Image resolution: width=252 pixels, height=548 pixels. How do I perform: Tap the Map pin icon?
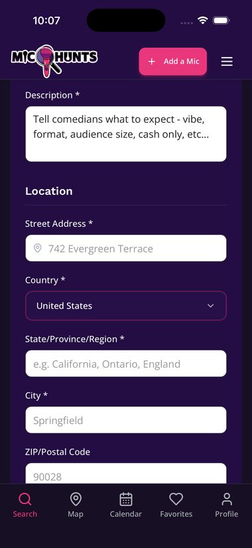click(76, 499)
